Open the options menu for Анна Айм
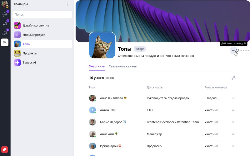This screenshot has width=250, height=156. pos(233,134)
